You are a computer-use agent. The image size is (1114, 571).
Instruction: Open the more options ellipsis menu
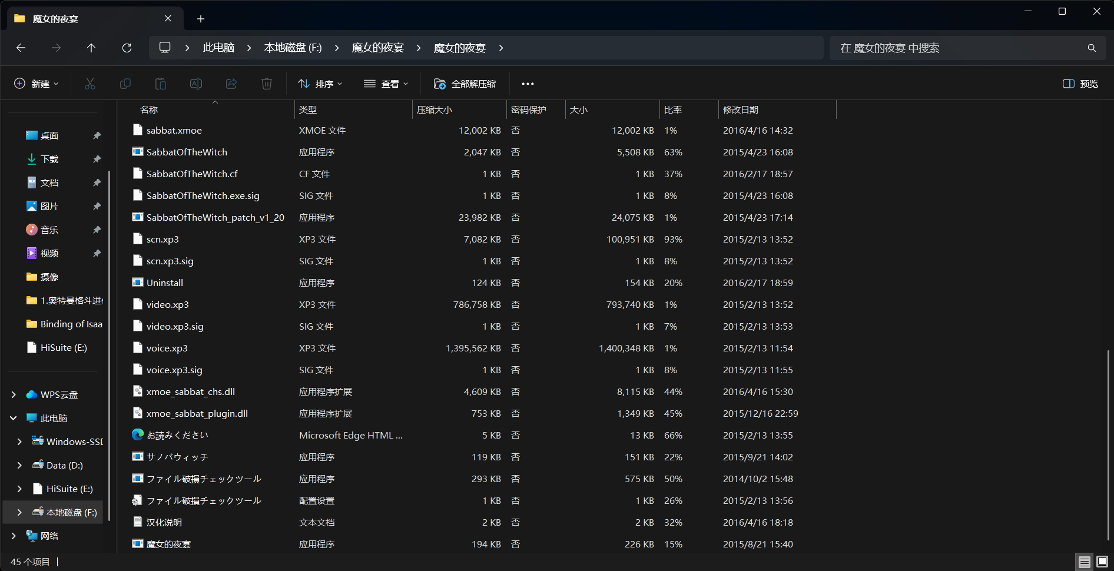[528, 84]
